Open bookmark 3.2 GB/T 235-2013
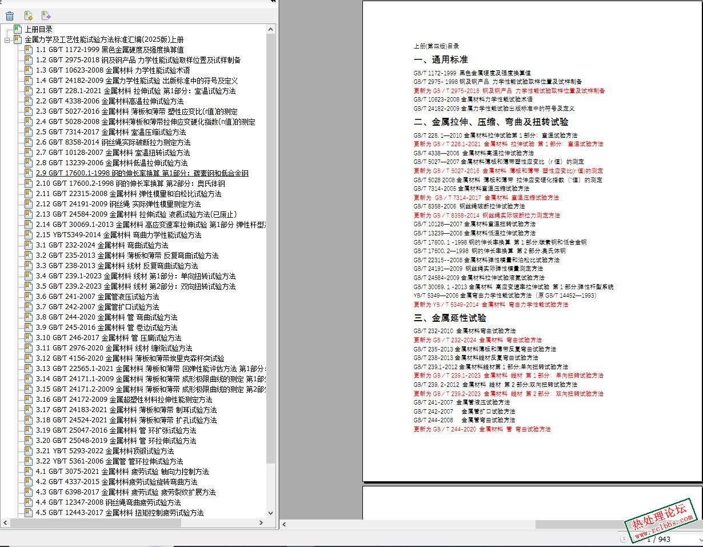The height and width of the screenshot is (547, 703). pos(127,255)
